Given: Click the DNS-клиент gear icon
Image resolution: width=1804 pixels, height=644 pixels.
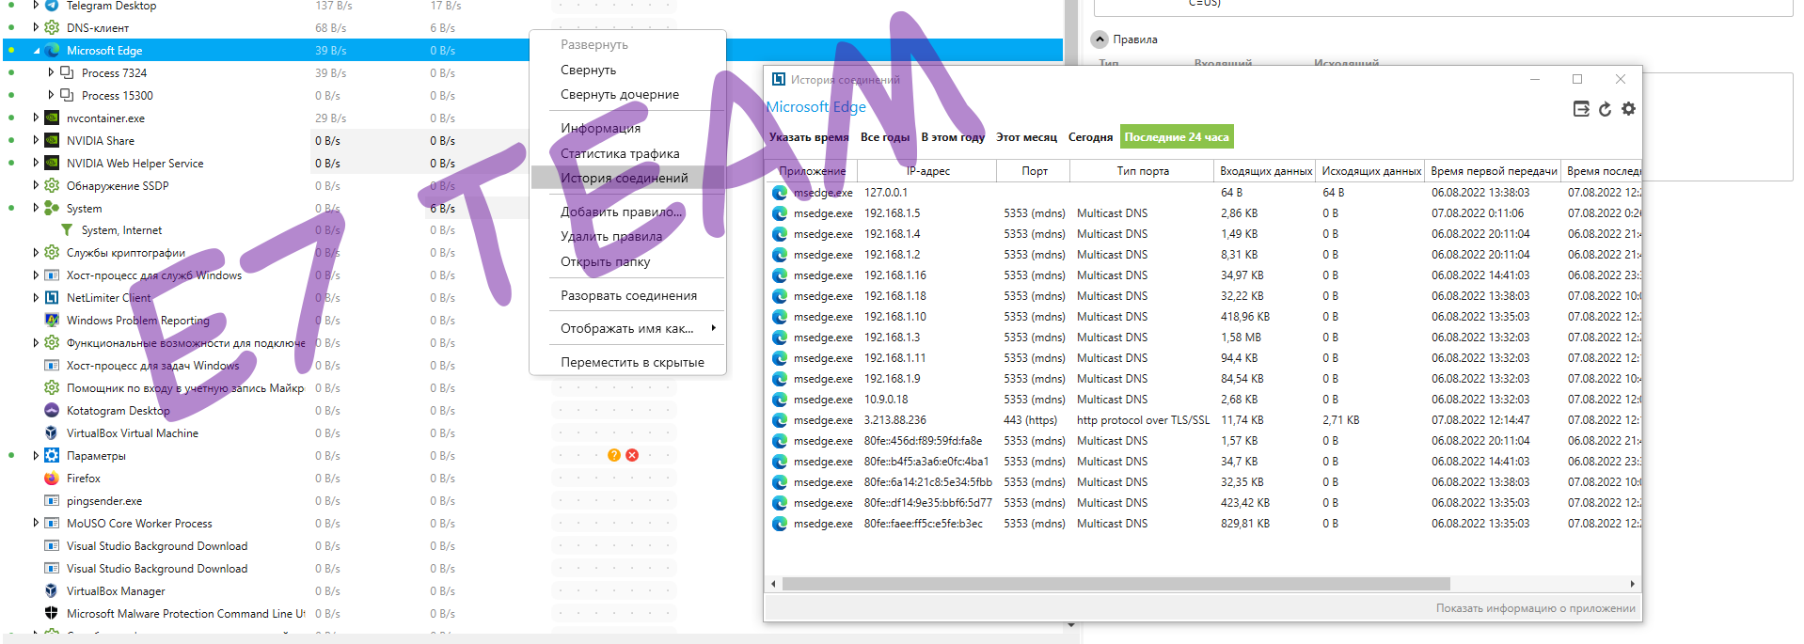Looking at the screenshot, I should tap(52, 28).
